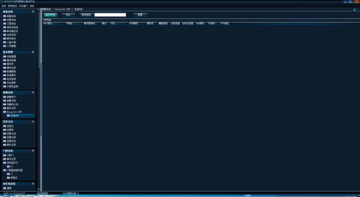Click the 人员管理 icon in 服务系统 panel
The image size is (360, 197).
(x=4, y=46)
